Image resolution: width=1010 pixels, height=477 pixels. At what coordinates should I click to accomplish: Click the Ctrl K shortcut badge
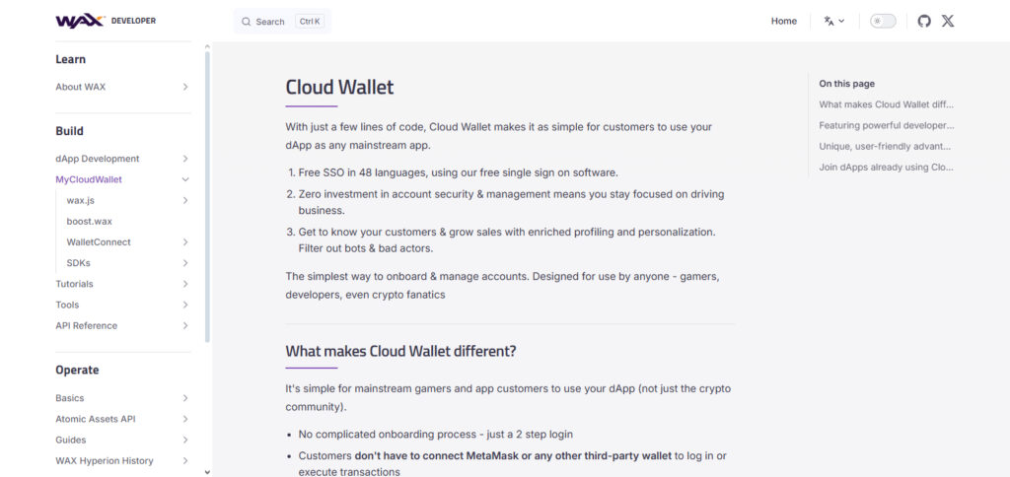tap(309, 22)
